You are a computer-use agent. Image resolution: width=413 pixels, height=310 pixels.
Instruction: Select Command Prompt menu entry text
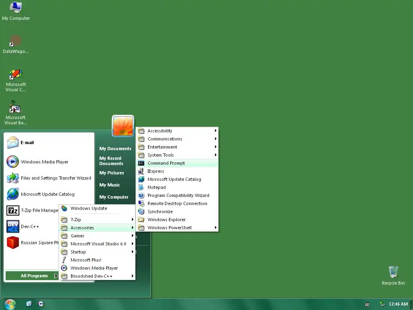click(166, 163)
